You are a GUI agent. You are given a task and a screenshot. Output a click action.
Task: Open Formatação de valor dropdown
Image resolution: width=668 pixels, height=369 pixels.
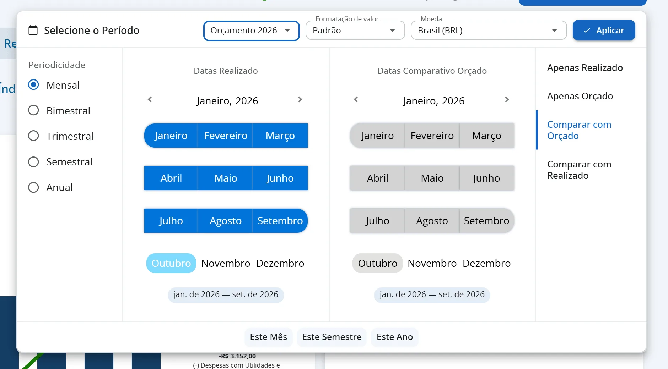click(x=355, y=31)
